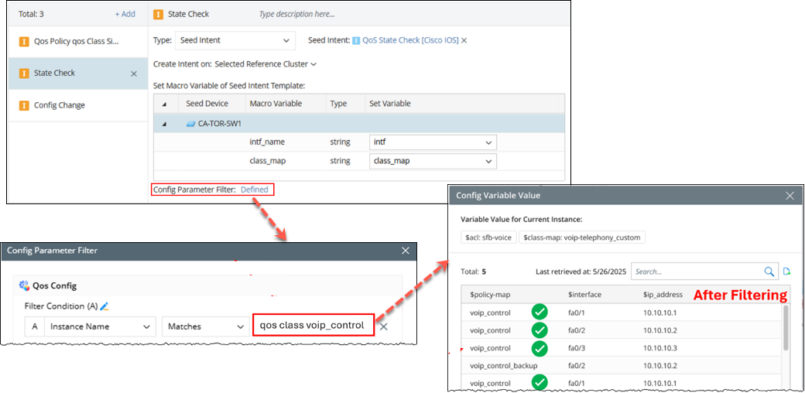
Task: Click the $class-map: voip-telephony_custom tag
Action: tap(582, 238)
